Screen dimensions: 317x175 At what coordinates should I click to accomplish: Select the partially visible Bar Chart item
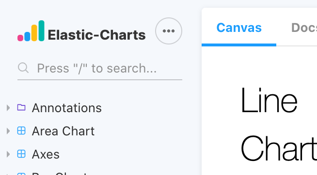click(x=60, y=174)
